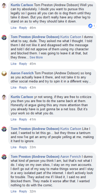Click Tom Preston's avatar on the 45m comment
Screen dimensions: 99x195
[x=4, y=38]
